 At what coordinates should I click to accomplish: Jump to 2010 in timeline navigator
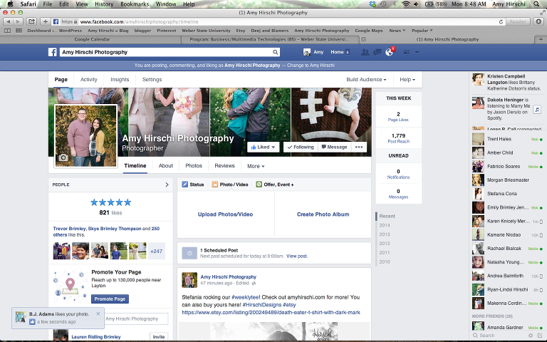coord(385,261)
